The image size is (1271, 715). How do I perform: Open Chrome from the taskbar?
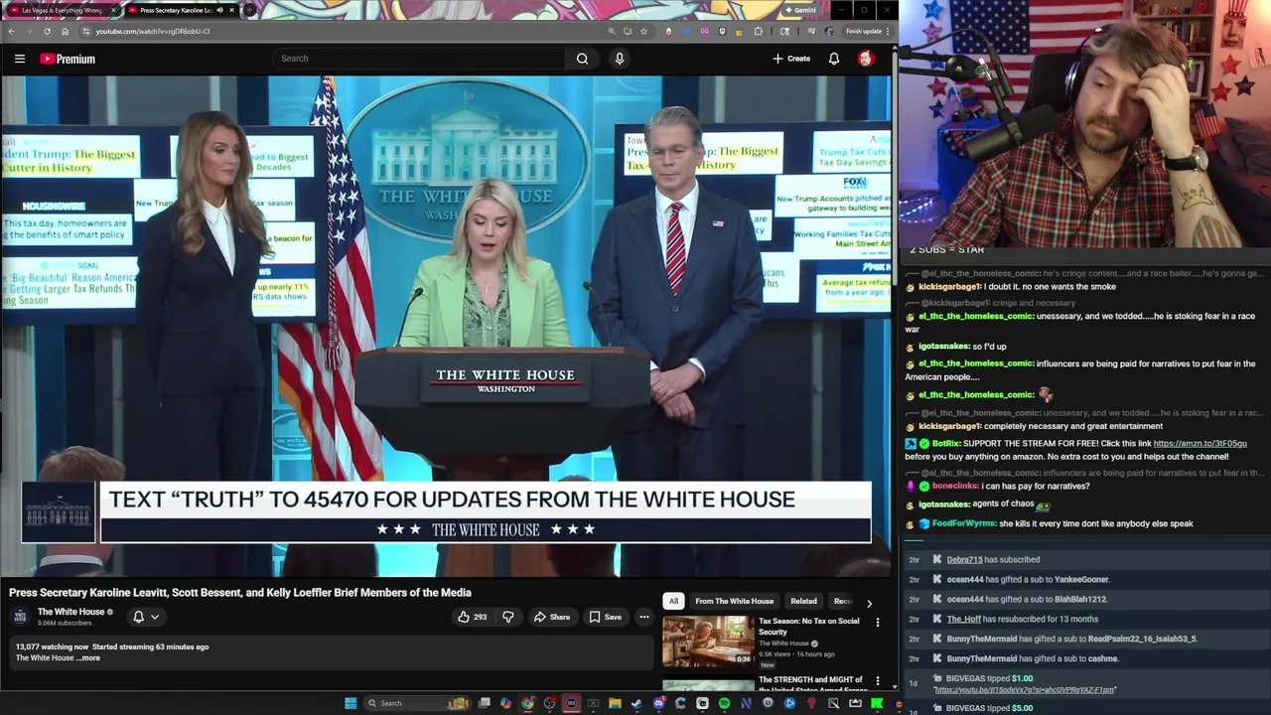527,703
